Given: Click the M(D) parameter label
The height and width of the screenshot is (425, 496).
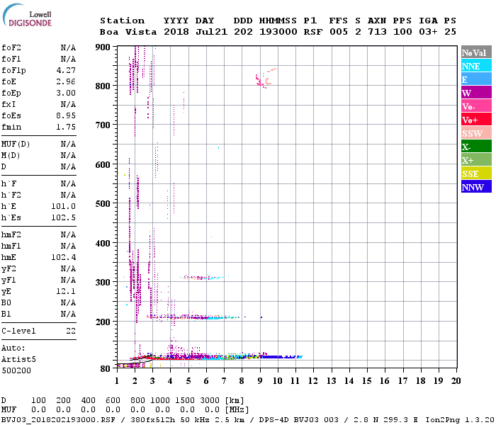Looking at the screenshot, I should pos(11,156).
